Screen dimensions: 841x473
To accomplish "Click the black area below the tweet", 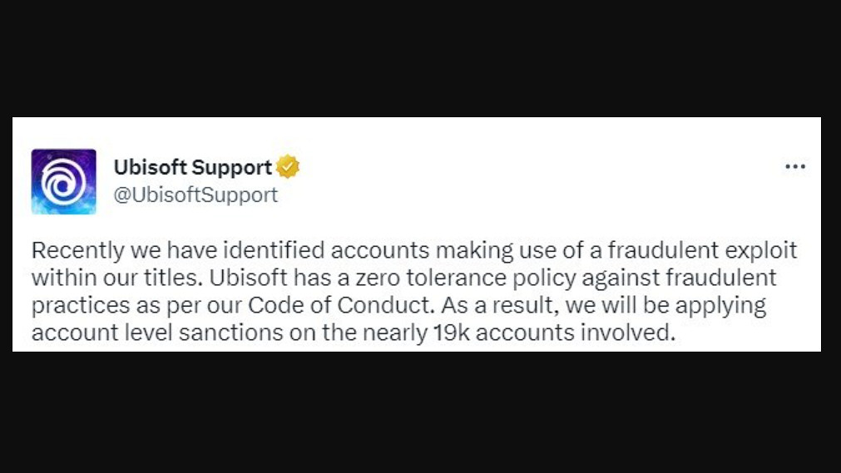I will [x=420, y=411].
